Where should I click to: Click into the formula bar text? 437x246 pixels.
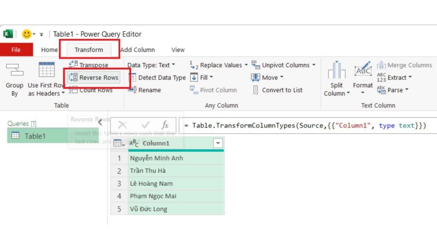tap(305, 126)
